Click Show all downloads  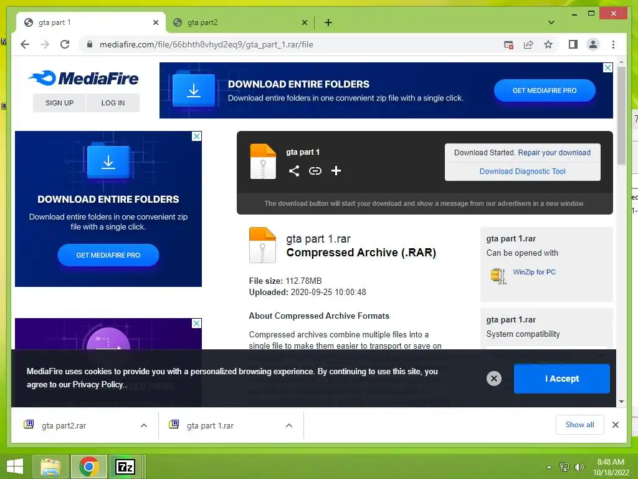click(x=580, y=424)
